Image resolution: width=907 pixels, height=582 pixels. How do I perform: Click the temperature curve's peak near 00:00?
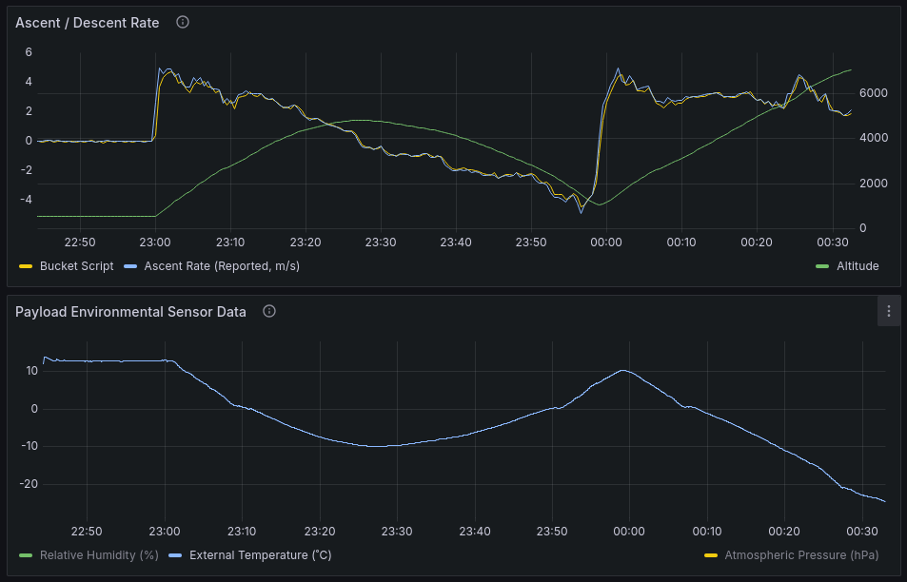tap(623, 370)
